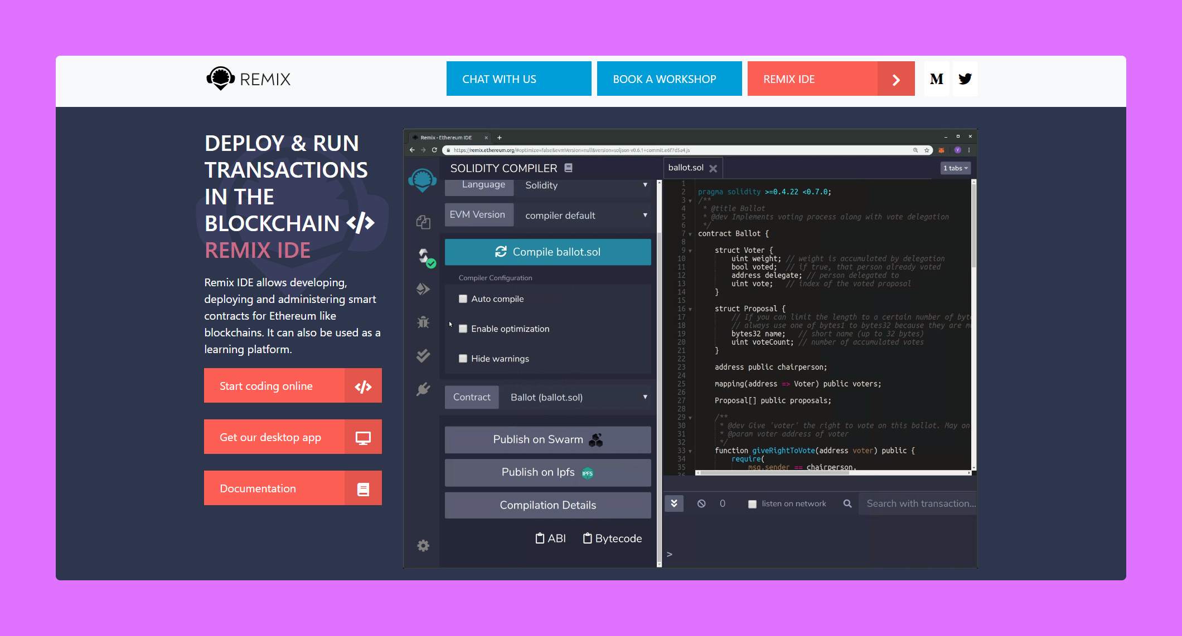Click the clear console circle icon
Viewport: 1182px width, 636px height.
click(x=701, y=503)
